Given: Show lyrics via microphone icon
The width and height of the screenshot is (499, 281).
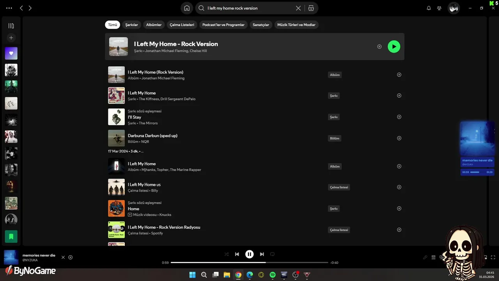Looking at the screenshot, I should click(x=425, y=257).
